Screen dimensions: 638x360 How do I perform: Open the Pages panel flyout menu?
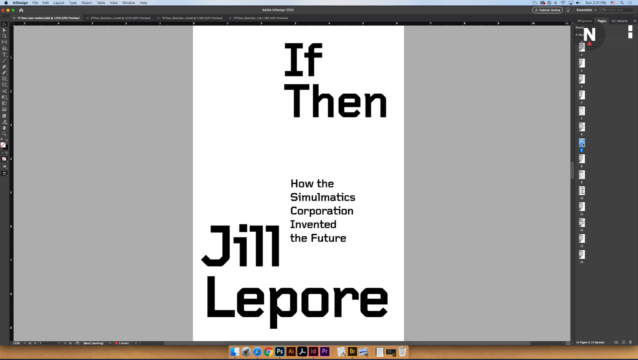[635, 21]
